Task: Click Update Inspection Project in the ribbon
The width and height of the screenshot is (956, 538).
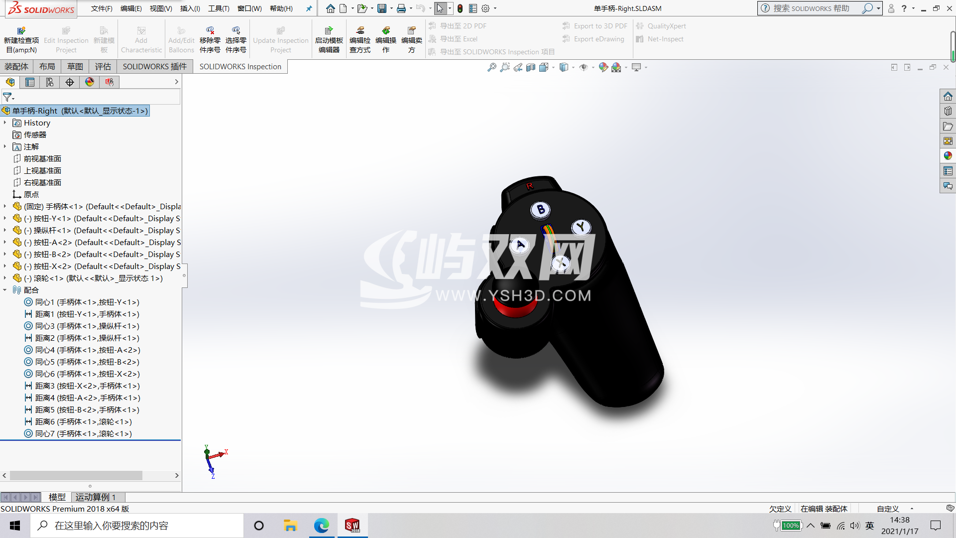Action: click(x=280, y=38)
